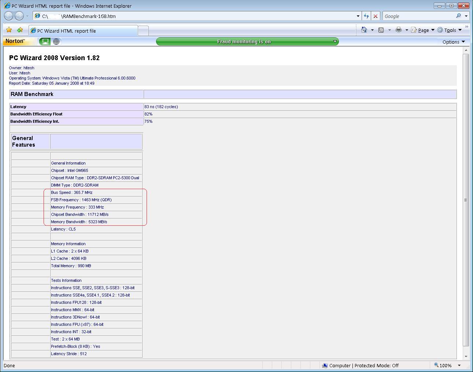Click the Bandwidth Efficiency Float label
Viewport: 473px width, 372px height.
pos(36,114)
